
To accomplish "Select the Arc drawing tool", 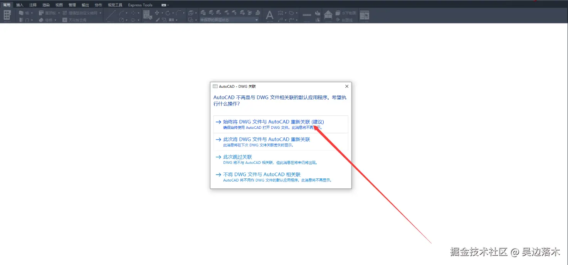I will coord(121,13).
